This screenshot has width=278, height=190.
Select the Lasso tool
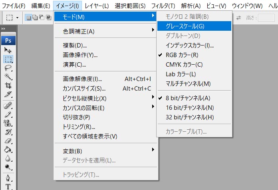pyautogui.click(x=8, y=68)
